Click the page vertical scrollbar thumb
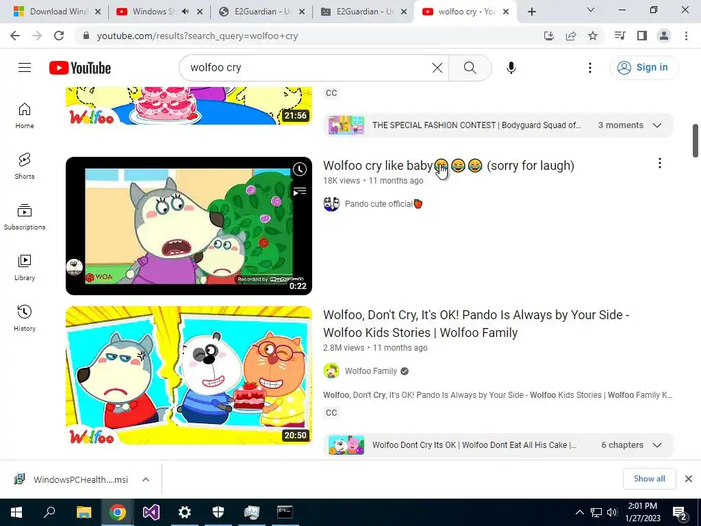Viewport: 701px width, 526px height. (696, 141)
